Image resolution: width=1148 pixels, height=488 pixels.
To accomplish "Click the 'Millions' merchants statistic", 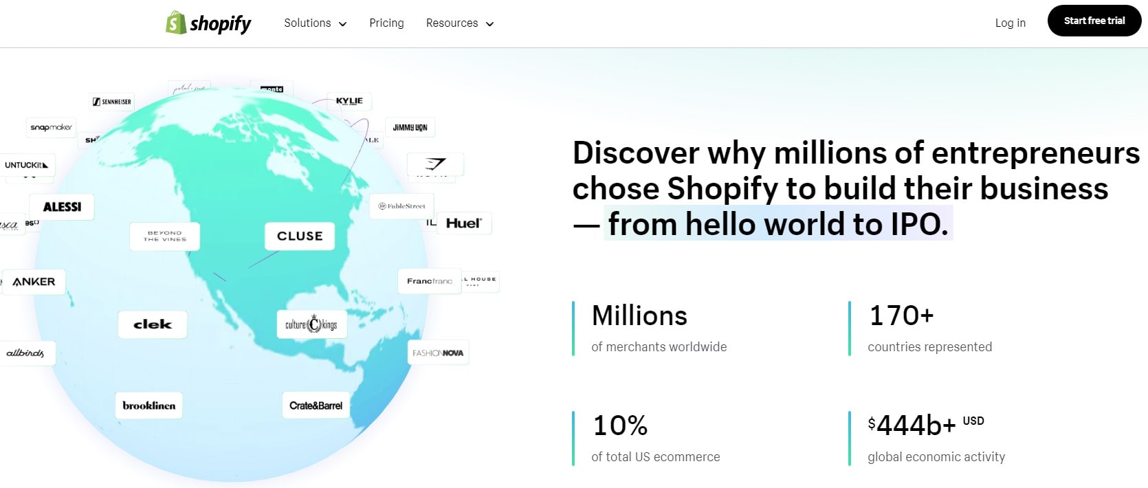I will 639,315.
